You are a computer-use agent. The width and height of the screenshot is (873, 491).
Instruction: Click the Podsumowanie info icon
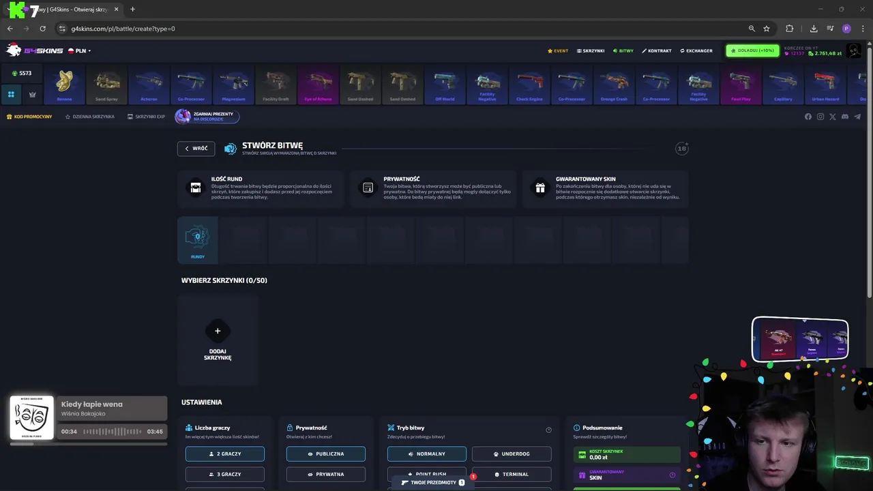tap(577, 428)
